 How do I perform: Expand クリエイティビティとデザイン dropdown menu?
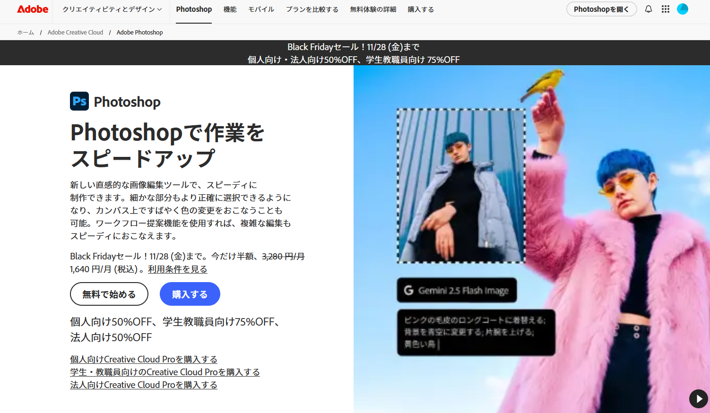click(x=112, y=9)
